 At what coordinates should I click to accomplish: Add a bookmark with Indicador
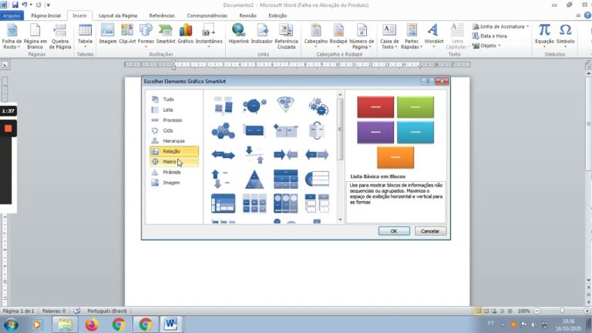pos(261,34)
